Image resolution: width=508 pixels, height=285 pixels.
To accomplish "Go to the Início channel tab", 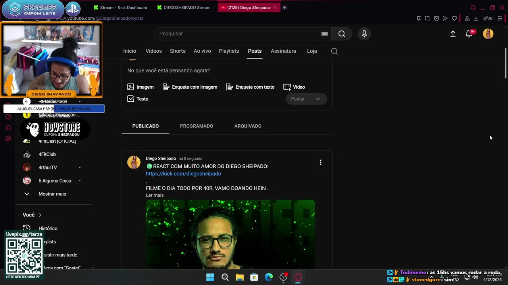I will pos(130,51).
